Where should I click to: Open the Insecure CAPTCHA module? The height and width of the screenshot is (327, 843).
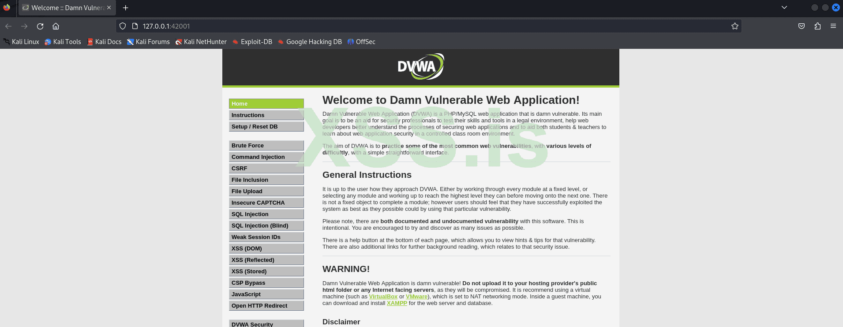tap(266, 202)
